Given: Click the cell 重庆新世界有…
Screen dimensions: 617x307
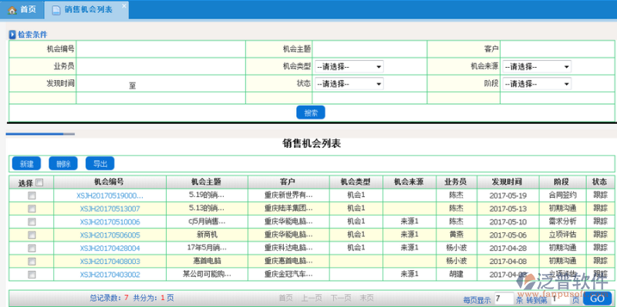Looking at the screenshot, I should tap(288, 195).
